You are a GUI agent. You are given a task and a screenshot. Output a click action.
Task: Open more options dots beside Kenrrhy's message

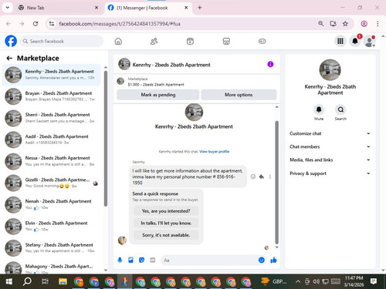click(269, 176)
